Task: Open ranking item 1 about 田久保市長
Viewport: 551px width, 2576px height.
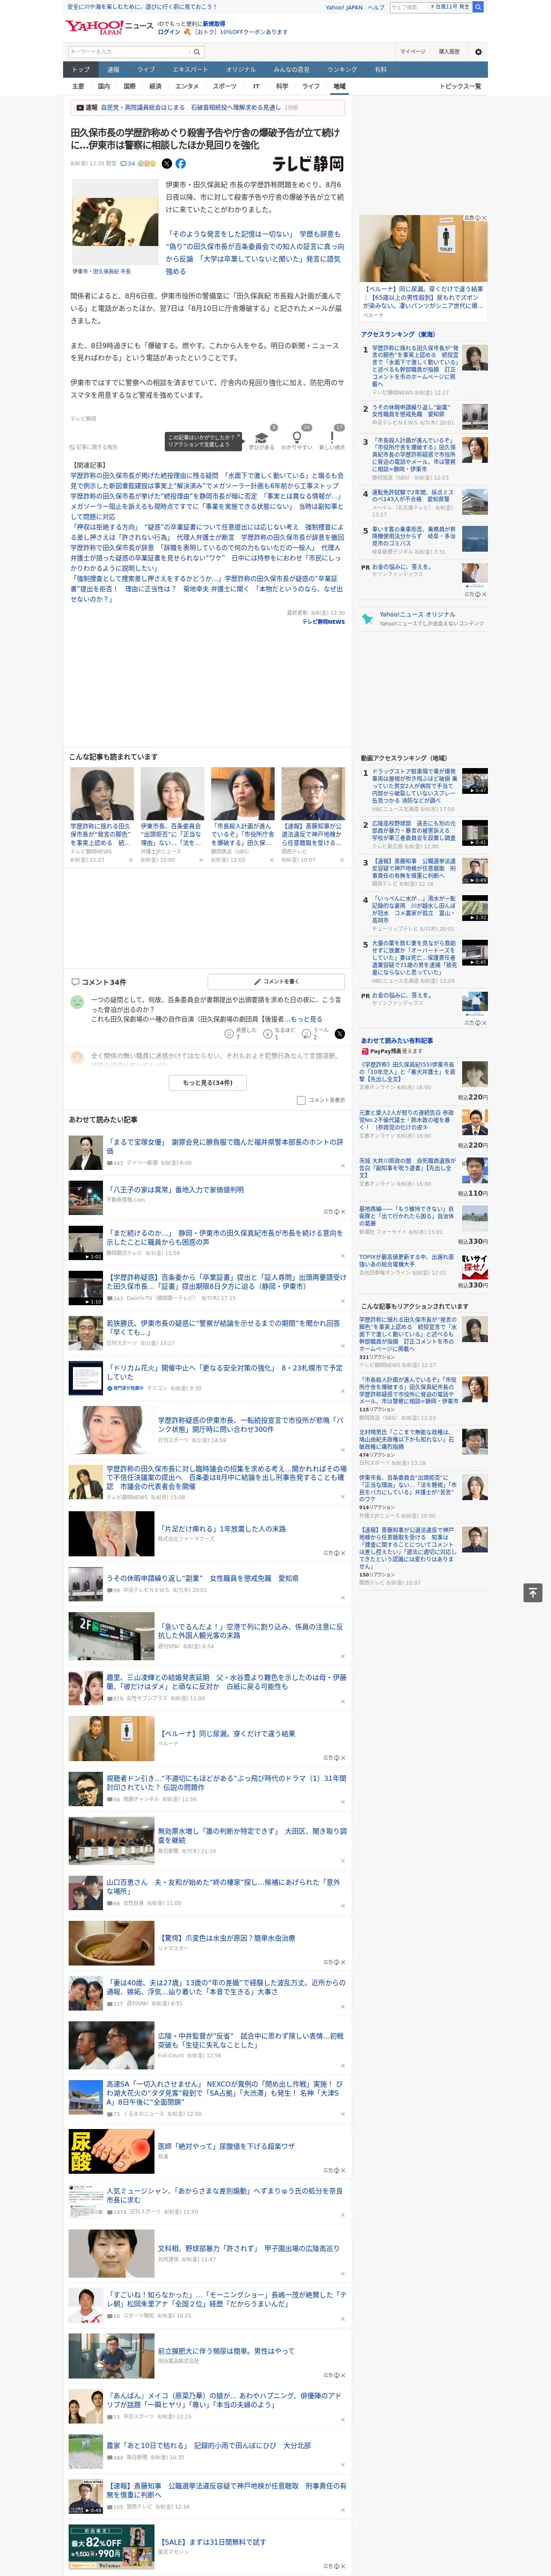Action: pyautogui.click(x=415, y=366)
